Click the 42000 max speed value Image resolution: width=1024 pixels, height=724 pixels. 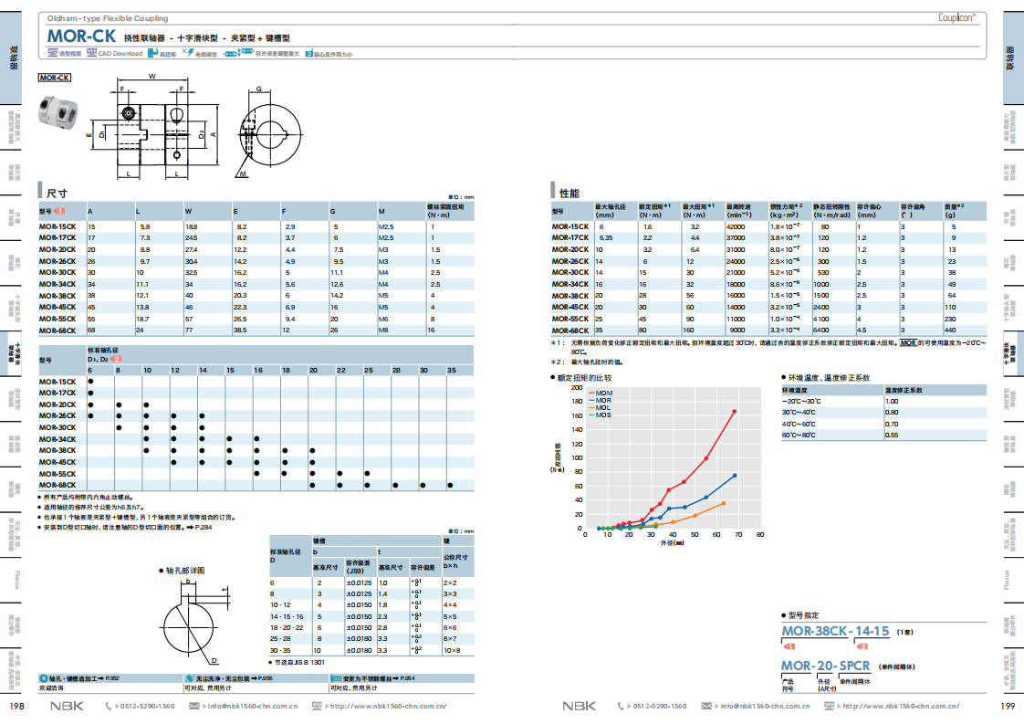[x=736, y=226]
